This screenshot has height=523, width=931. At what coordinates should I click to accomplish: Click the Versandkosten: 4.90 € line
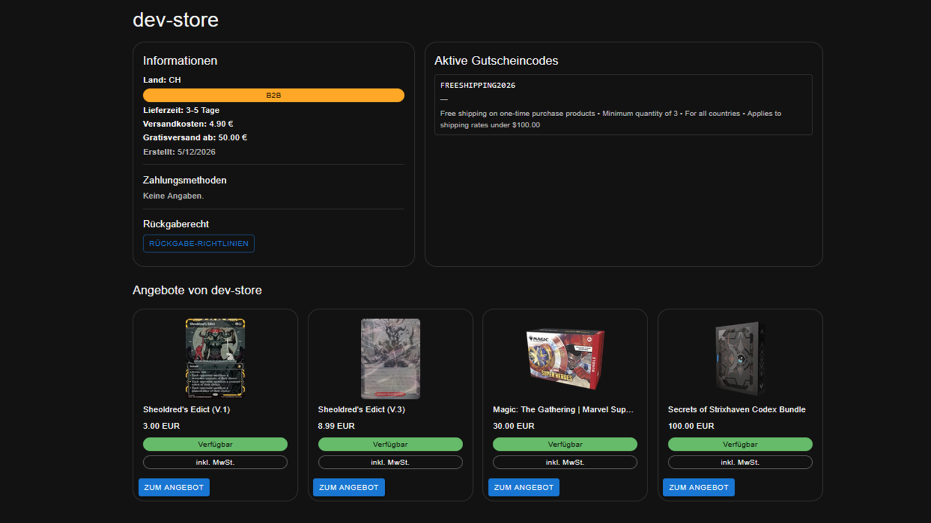coord(188,124)
